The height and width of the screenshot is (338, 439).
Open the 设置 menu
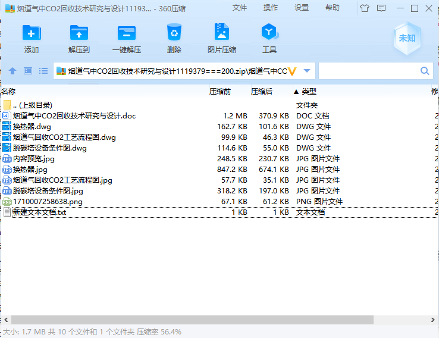[x=302, y=8]
